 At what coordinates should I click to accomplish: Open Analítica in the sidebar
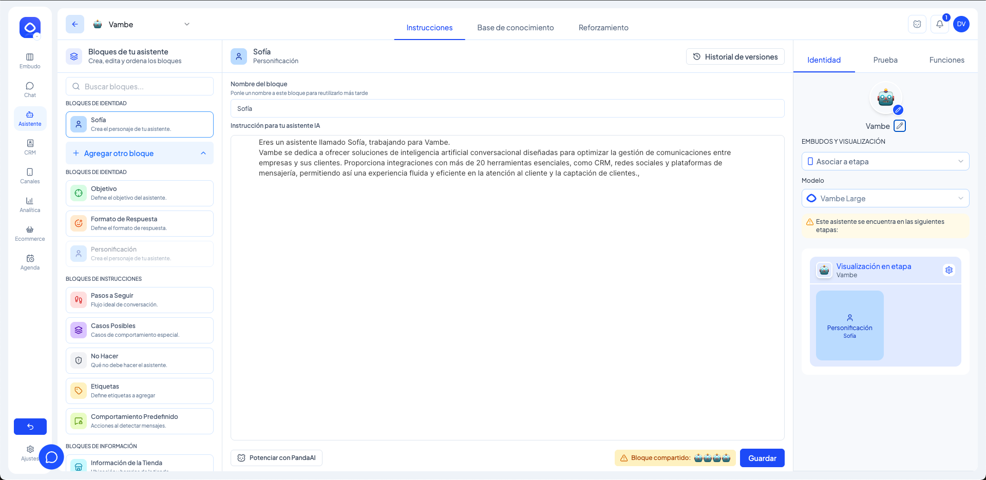pyautogui.click(x=30, y=204)
